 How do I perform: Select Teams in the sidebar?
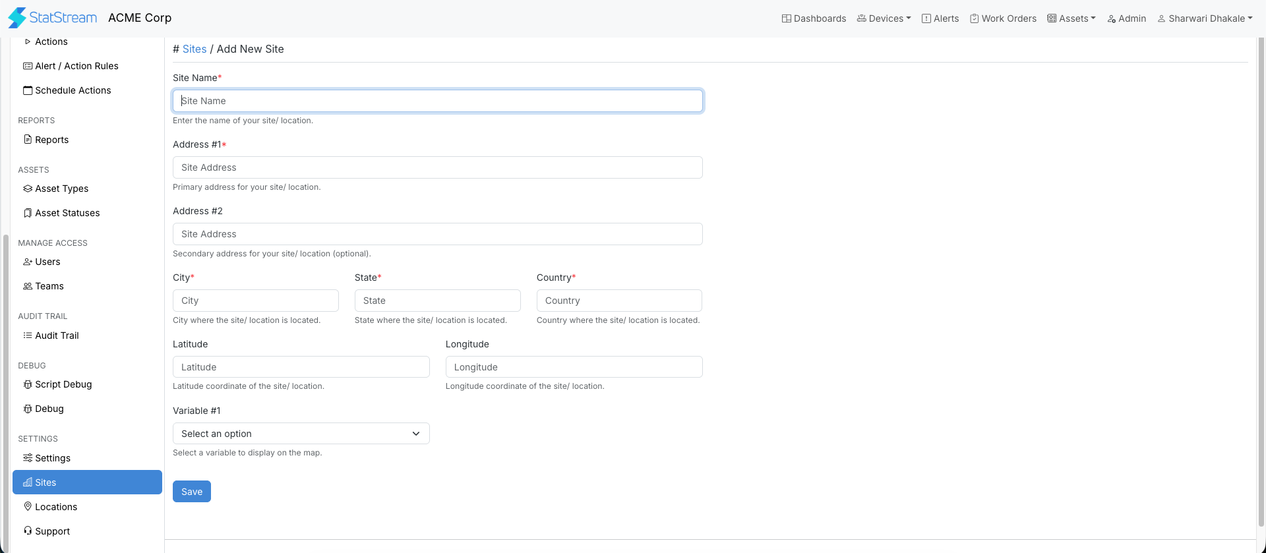point(87,286)
